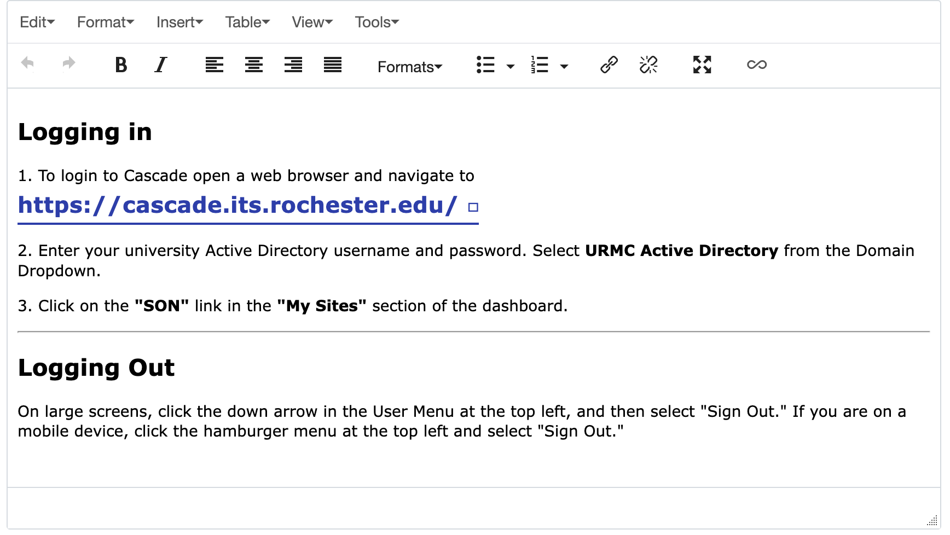Align text to the right

pos(293,65)
